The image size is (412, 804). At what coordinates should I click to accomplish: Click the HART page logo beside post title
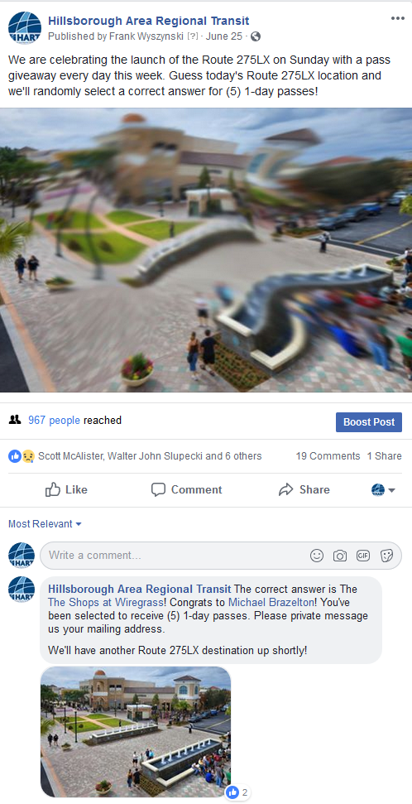click(x=22, y=27)
